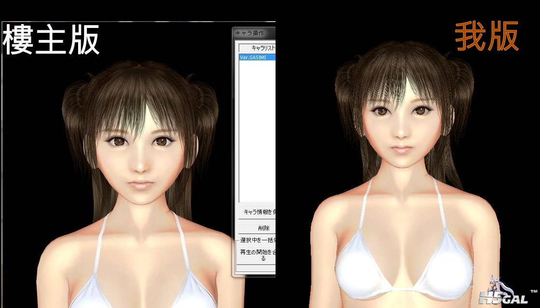The width and height of the screenshot is (540, 308).
Task: Click the orange 我版 caption text
Action: click(486, 37)
